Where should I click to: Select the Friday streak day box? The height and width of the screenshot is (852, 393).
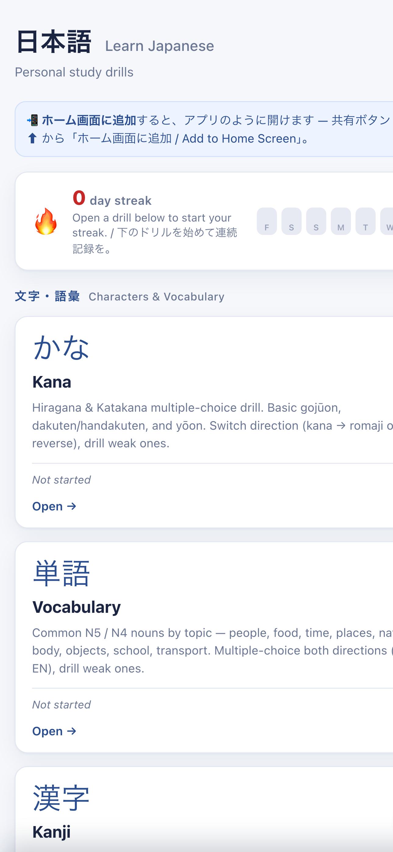(267, 221)
